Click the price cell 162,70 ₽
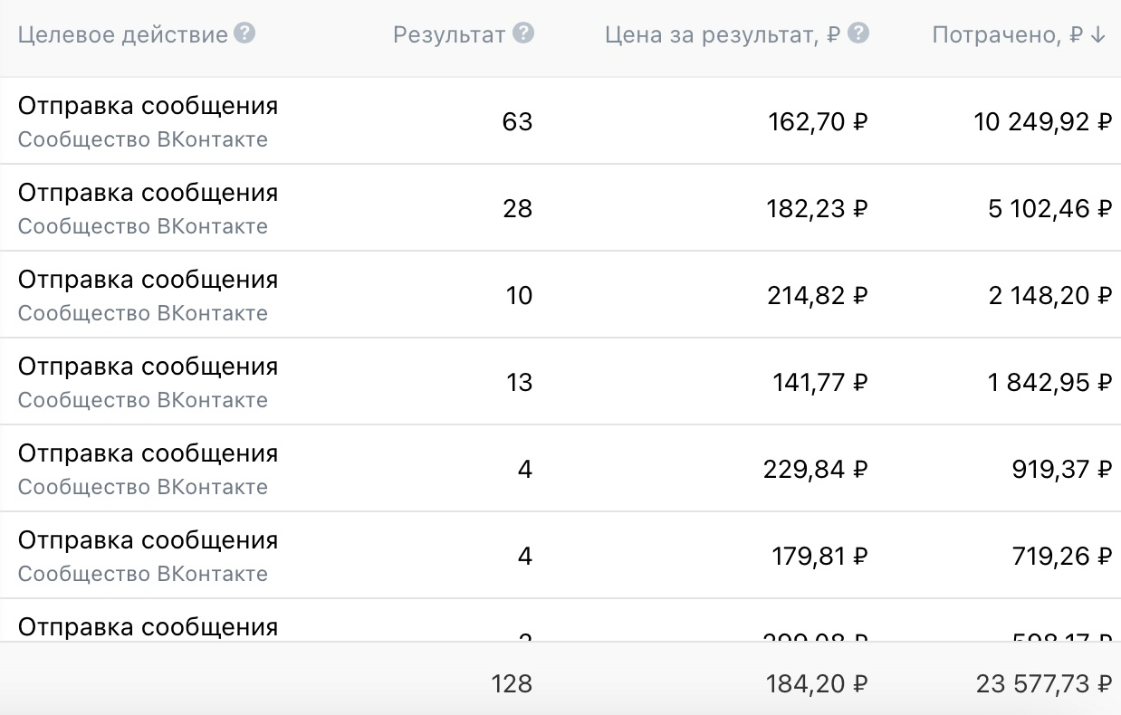1121x715 pixels. (816, 121)
